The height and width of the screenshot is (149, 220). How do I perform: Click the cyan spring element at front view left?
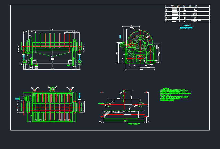(x=24, y=57)
